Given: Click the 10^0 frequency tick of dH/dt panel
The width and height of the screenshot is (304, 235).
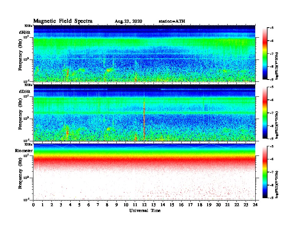Looking at the screenshot, I should coord(26,59).
